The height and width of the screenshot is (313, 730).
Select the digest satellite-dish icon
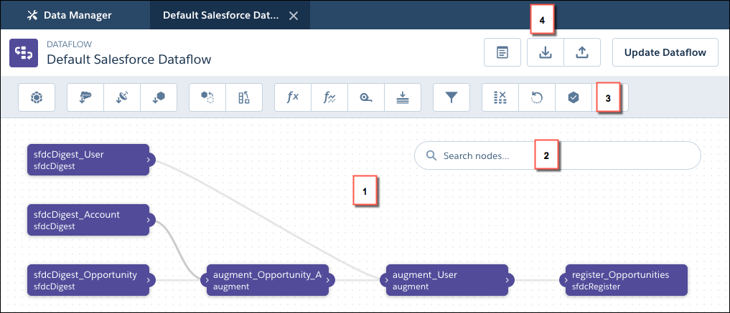tap(122, 98)
